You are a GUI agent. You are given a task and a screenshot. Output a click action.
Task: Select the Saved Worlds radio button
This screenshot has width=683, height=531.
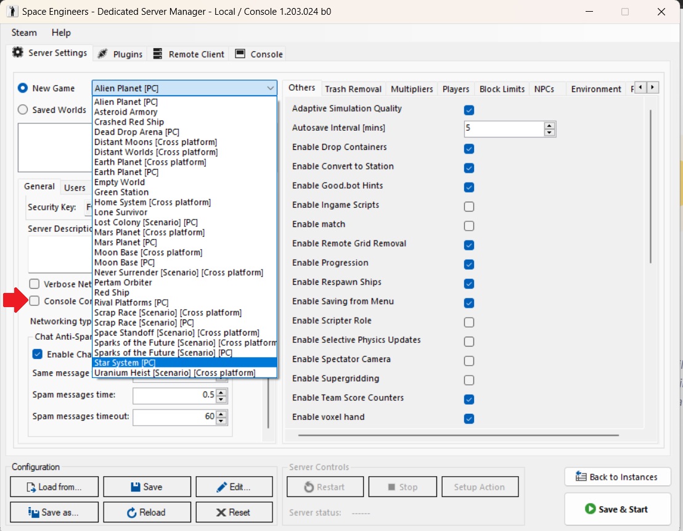point(23,110)
